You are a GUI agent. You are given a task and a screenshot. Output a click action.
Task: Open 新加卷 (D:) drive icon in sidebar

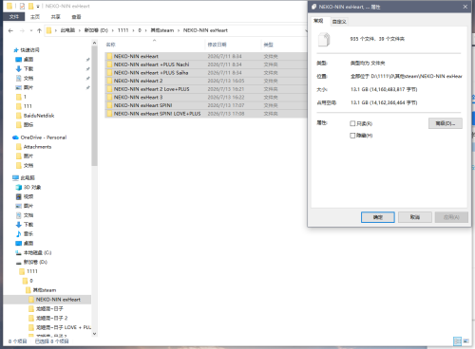19,262
